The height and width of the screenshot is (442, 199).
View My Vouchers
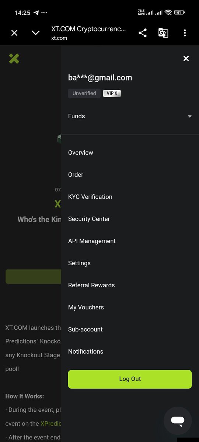pyautogui.click(x=86, y=307)
